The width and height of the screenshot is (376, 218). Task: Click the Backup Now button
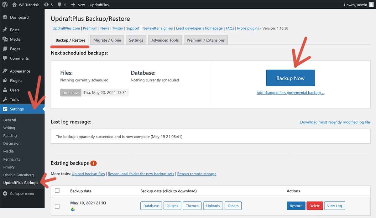(x=290, y=78)
